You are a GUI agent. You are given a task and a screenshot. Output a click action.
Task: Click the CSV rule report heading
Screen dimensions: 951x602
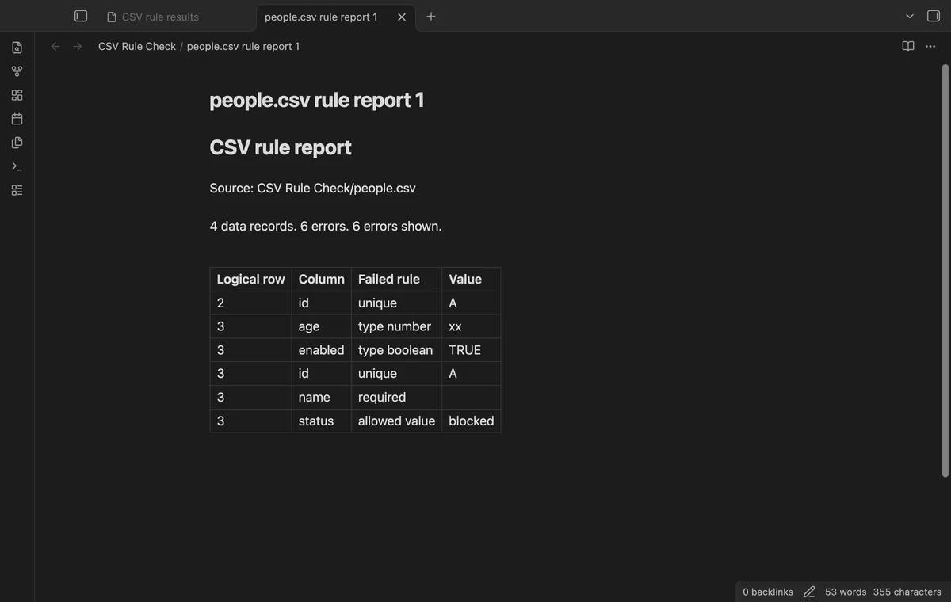point(281,147)
